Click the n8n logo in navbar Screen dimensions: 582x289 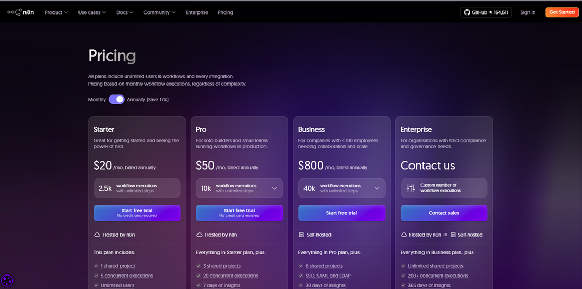coord(21,12)
